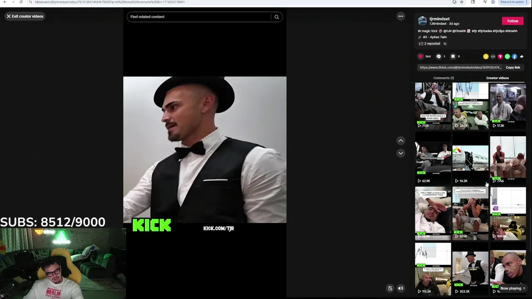The image size is (532, 299).
Task: Click the 2 reposted label
Action: (x=432, y=44)
